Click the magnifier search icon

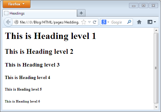(129, 22)
